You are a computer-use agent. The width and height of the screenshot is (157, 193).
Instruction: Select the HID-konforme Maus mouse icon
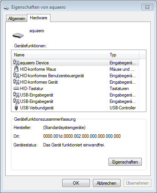tap(16, 69)
